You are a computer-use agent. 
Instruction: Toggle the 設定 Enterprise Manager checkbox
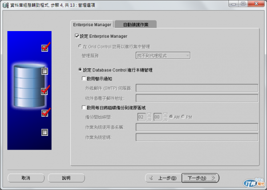point(77,36)
